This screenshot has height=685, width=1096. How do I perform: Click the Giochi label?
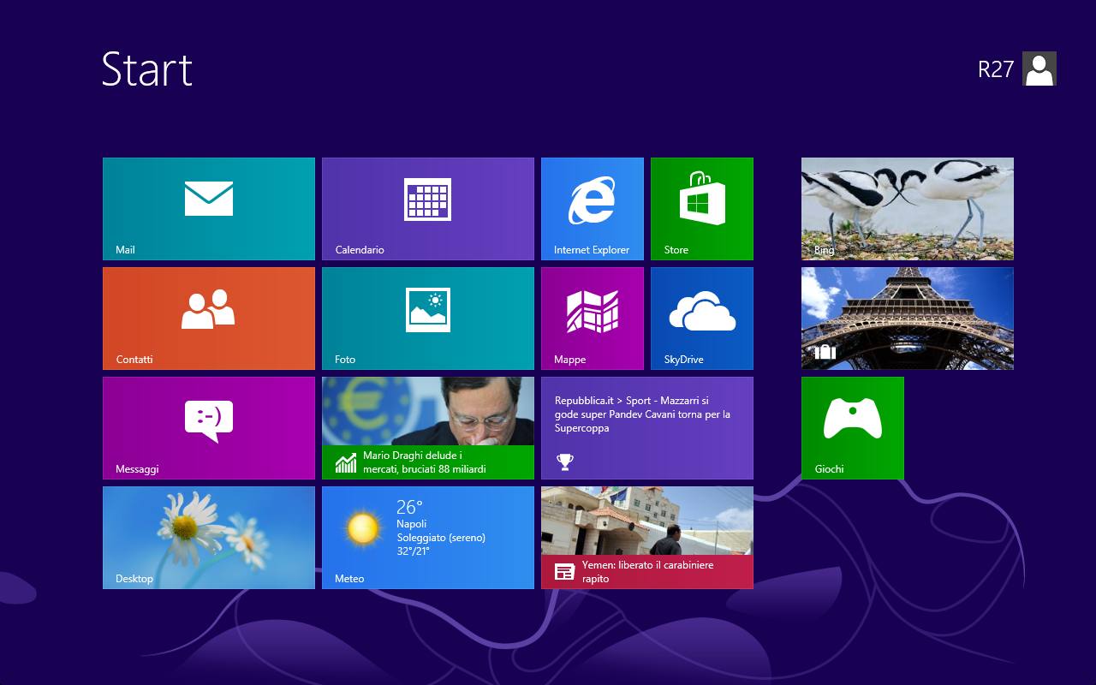pos(829,469)
